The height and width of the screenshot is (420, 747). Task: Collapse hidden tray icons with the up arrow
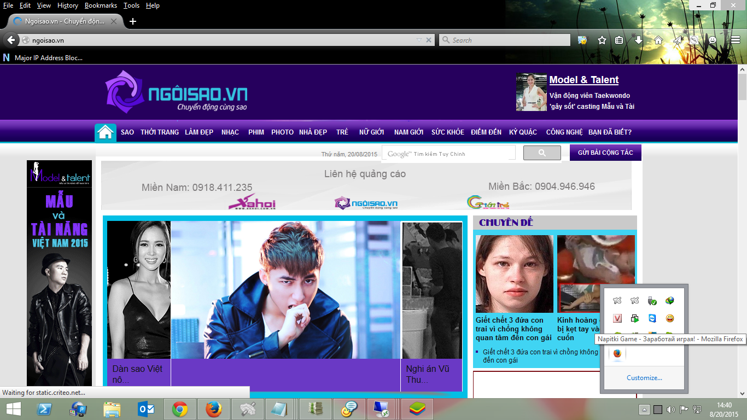[x=644, y=410]
